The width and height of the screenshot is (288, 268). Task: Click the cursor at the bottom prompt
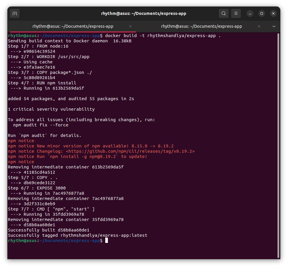[x=107, y=241]
